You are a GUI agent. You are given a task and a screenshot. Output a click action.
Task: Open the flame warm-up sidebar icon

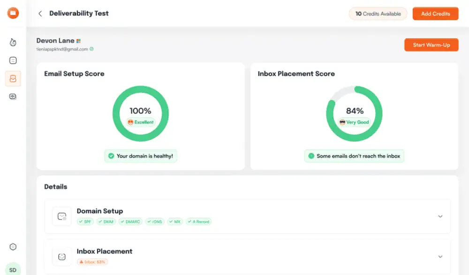[13, 43]
